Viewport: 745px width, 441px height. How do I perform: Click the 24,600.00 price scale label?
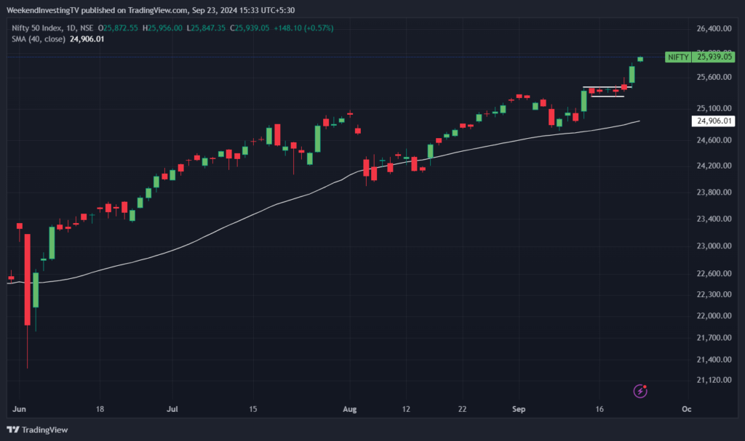(714, 140)
